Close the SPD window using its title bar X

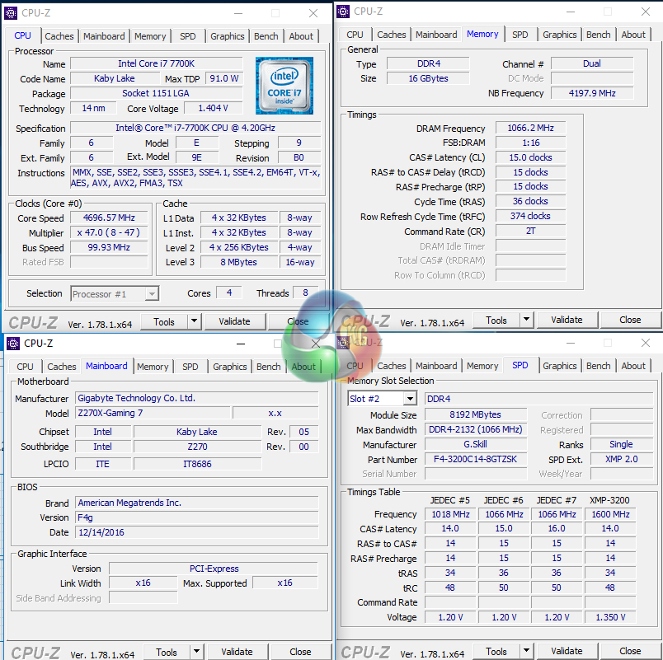coord(645,342)
